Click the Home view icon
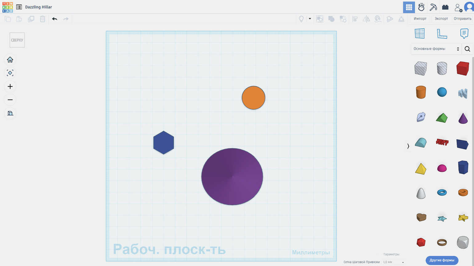 [10, 60]
